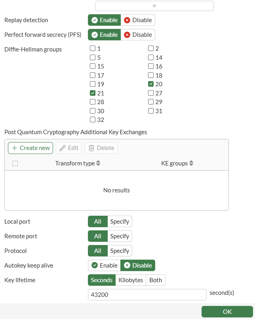Click the X icon on Autokey keep alive Disable
Viewport: 255px width, 319px height.
click(128, 265)
